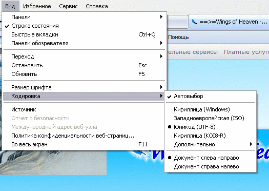Open the Избранное menu

click(x=37, y=6)
